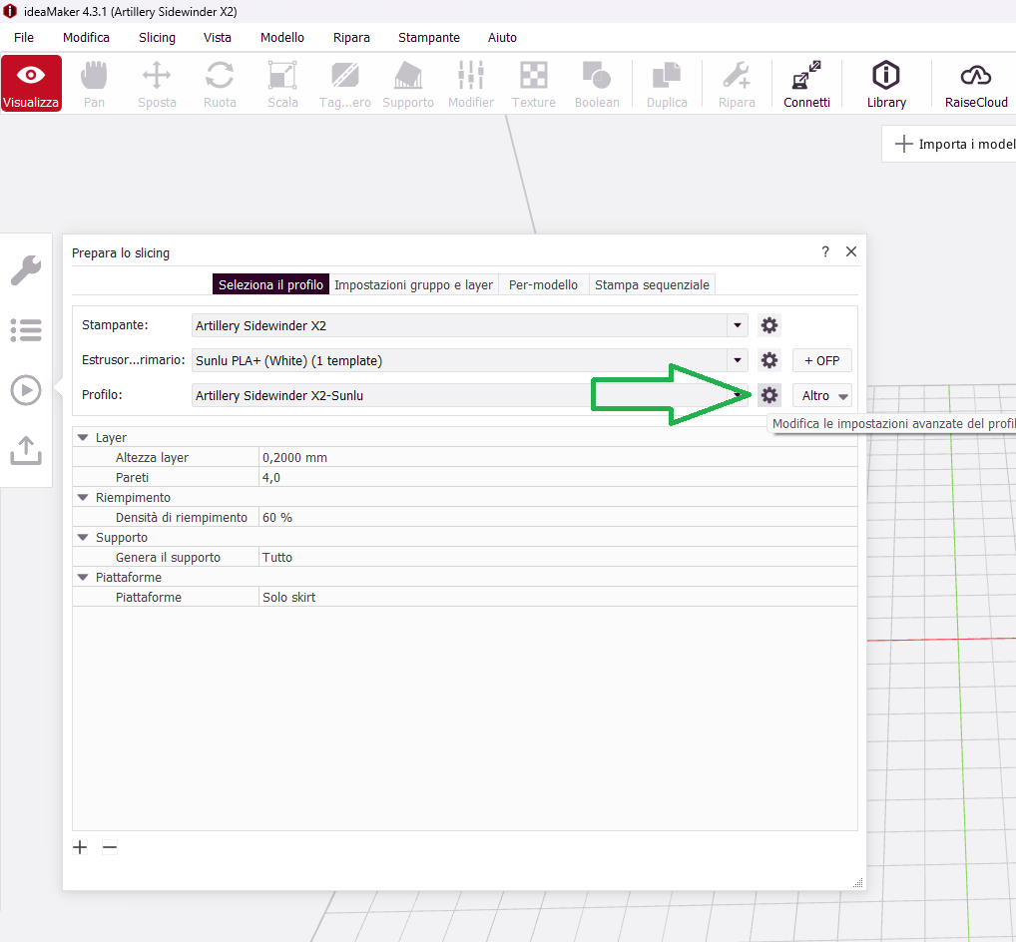Click the Duplica toolbar icon
The height and width of the screenshot is (942, 1016).
click(x=667, y=84)
